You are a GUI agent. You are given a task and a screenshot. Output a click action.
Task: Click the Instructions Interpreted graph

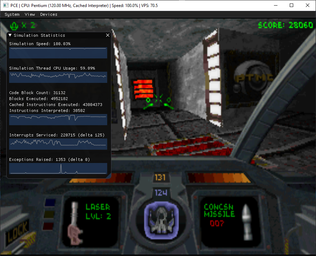point(58,120)
